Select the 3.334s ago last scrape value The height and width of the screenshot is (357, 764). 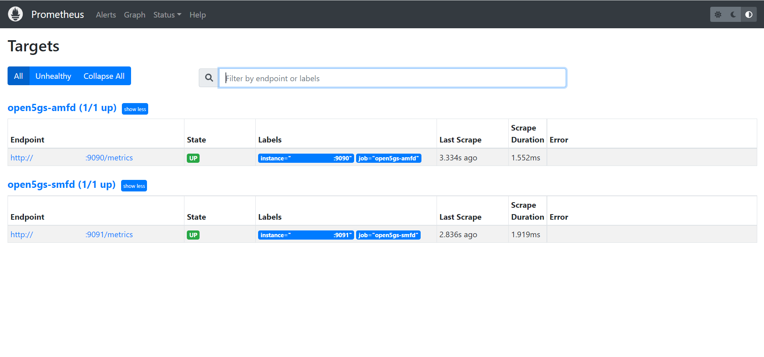tap(458, 158)
